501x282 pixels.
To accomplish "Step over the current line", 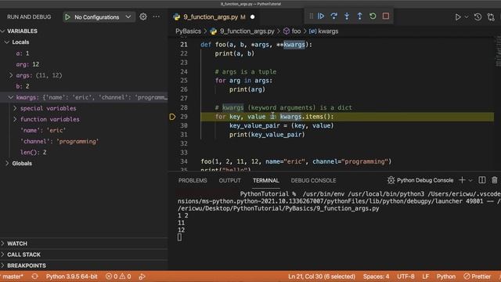I will (x=334, y=16).
